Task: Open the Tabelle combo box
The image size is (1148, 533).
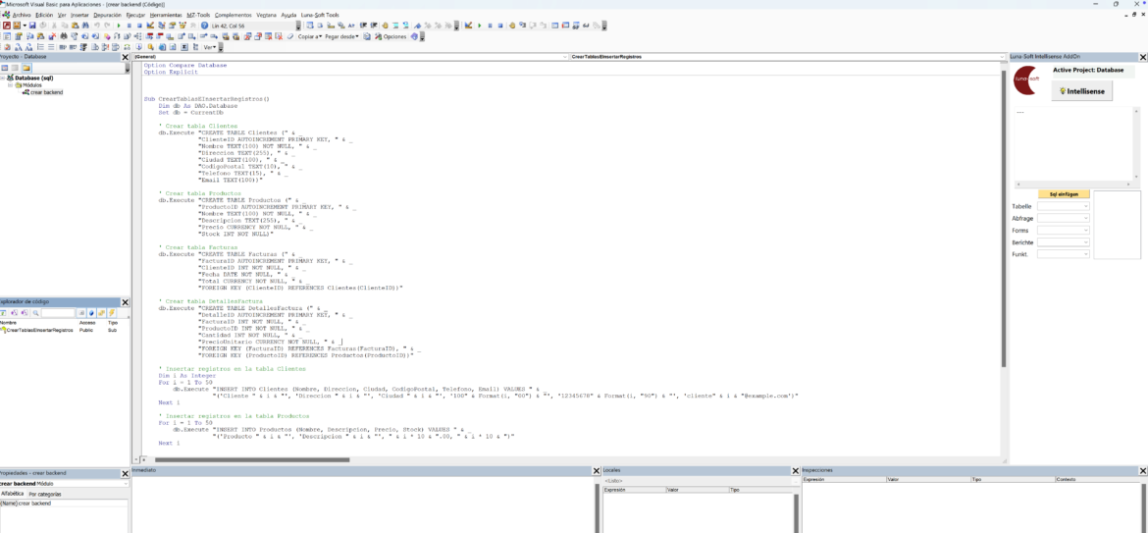Action: tap(1064, 207)
